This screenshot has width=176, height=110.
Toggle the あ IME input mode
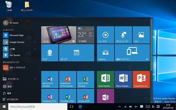pyautogui.click(x=153, y=106)
